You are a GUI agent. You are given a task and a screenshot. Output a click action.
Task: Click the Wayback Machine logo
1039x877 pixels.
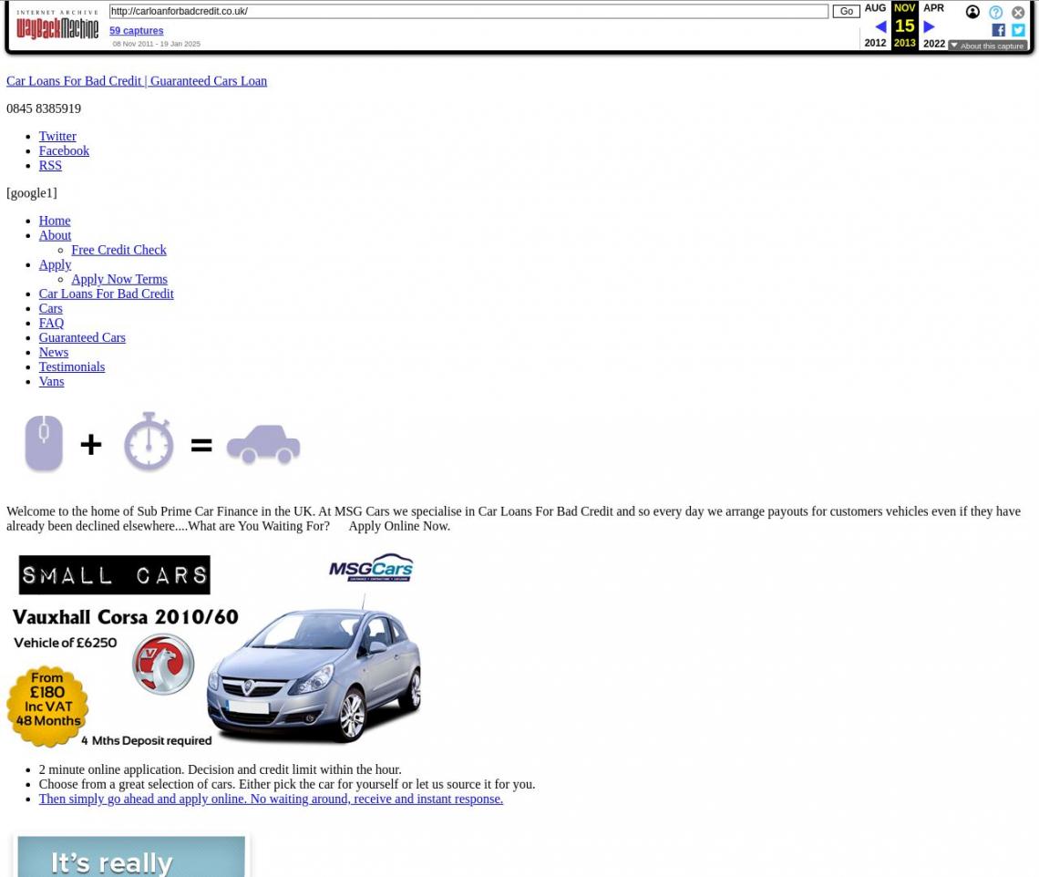coord(57,26)
